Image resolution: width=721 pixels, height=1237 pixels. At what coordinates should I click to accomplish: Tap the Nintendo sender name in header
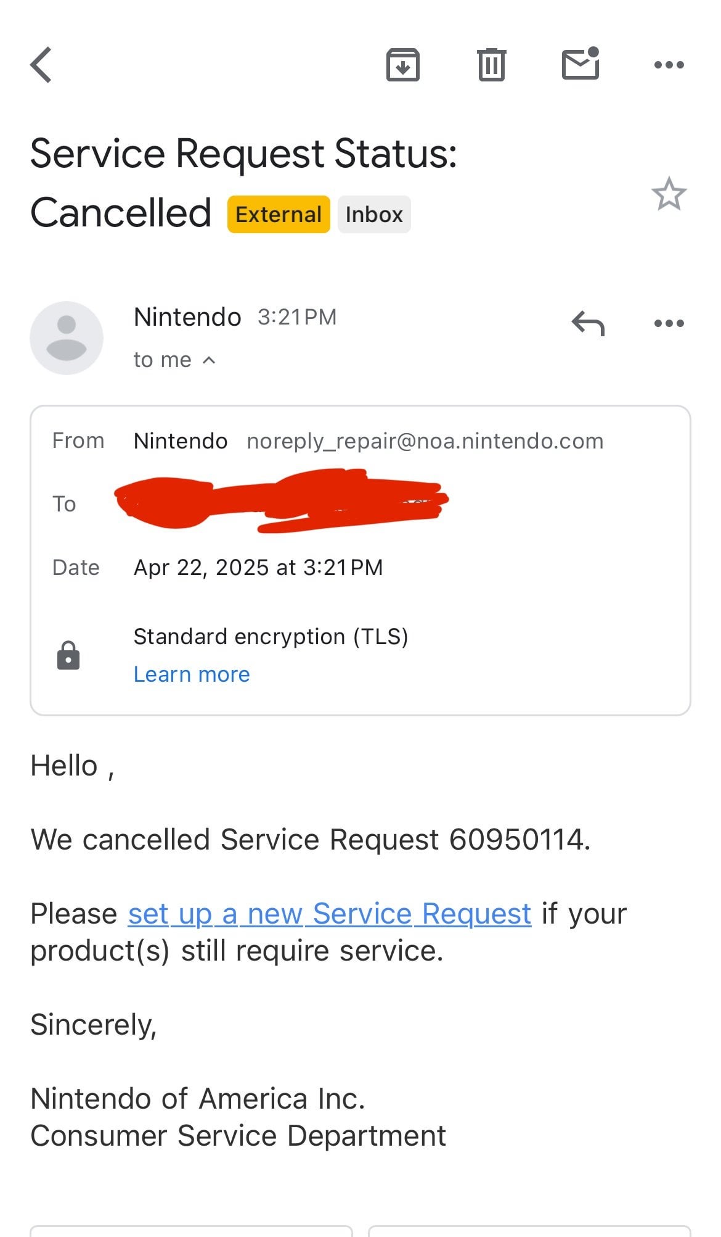pyautogui.click(x=187, y=317)
